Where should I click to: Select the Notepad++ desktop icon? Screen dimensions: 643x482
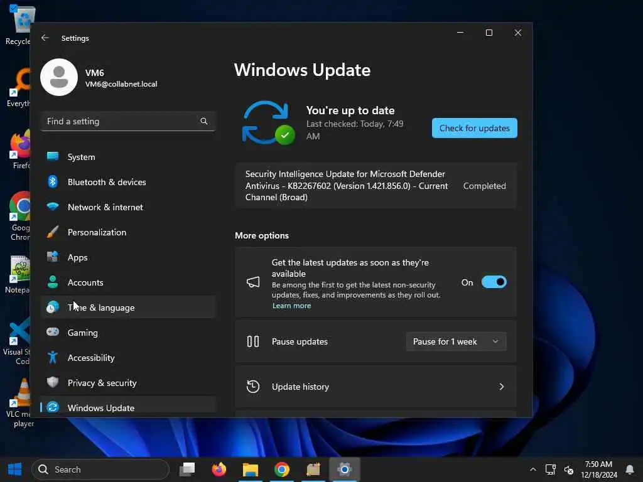18,274
